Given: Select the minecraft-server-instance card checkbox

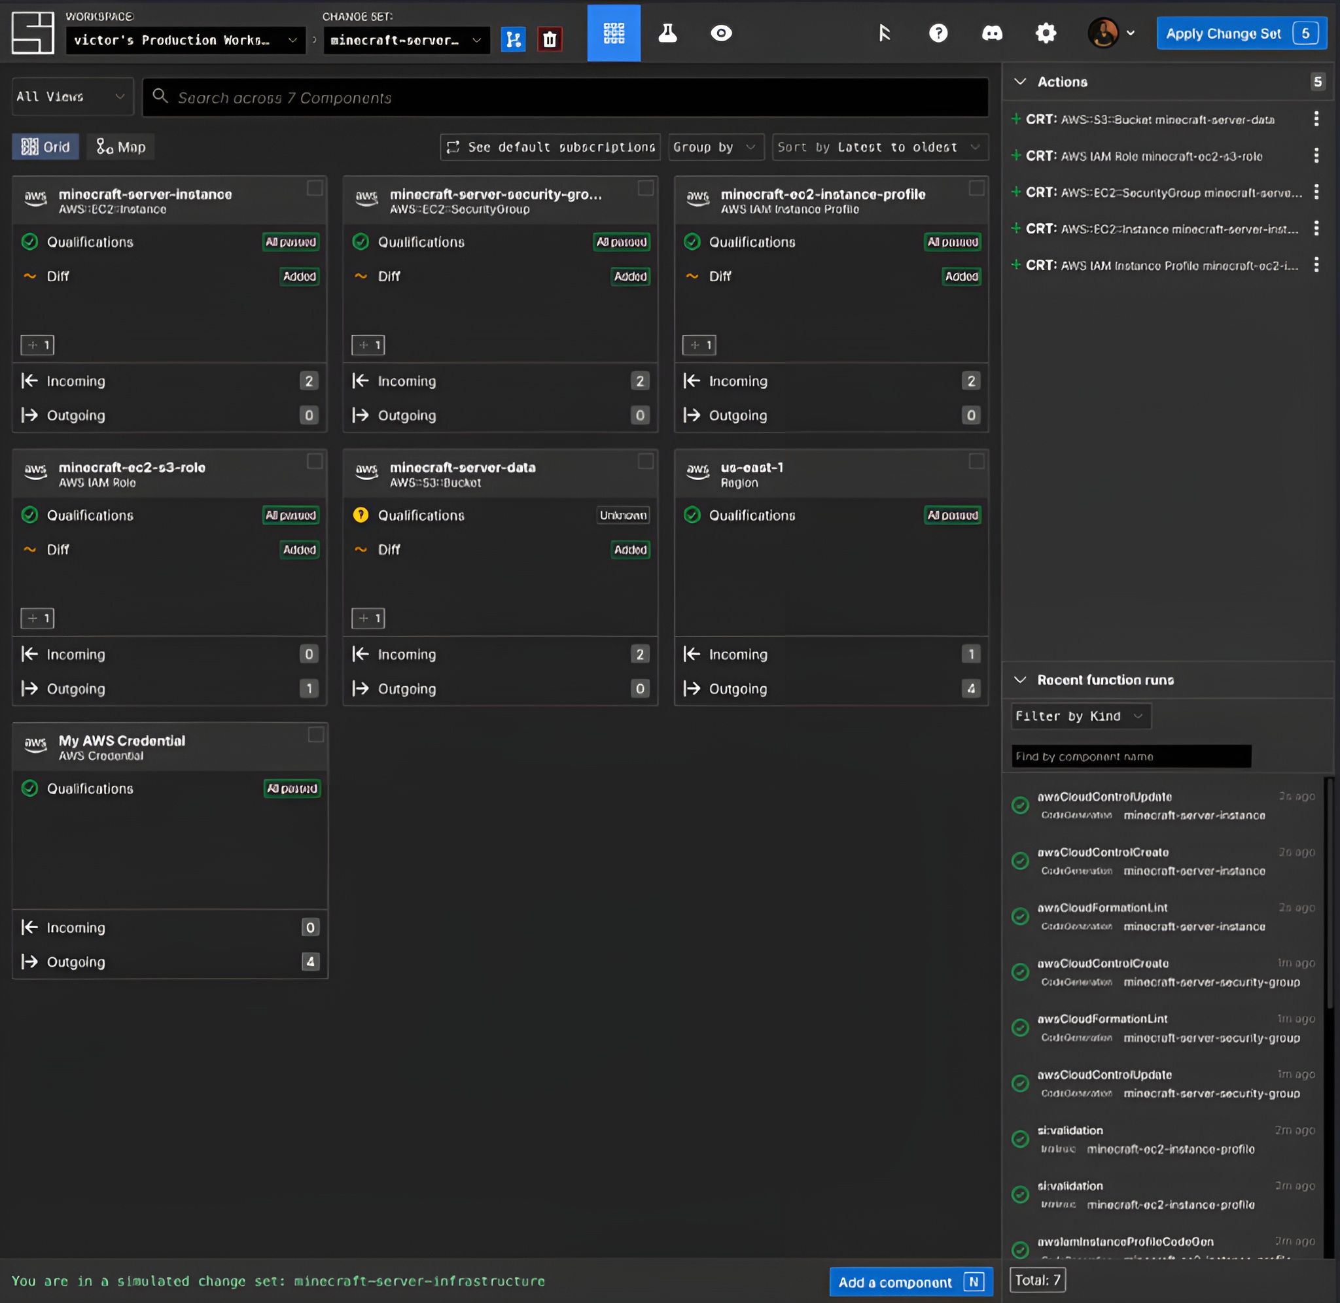Looking at the screenshot, I should [315, 188].
